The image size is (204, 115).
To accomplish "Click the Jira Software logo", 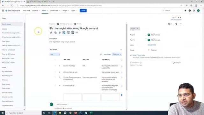I will coord(13,11).
